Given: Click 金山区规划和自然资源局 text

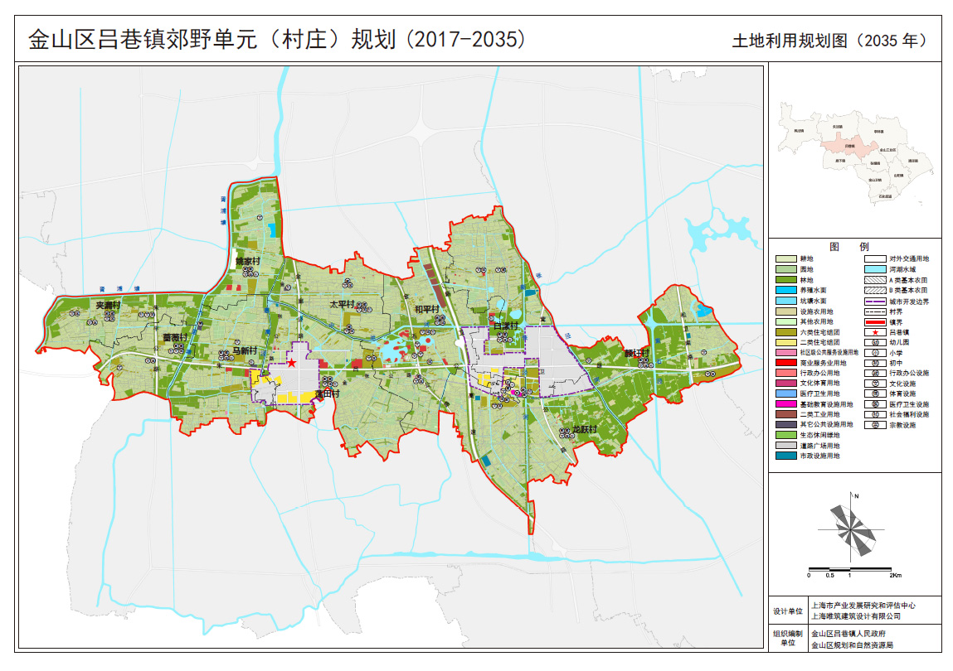Looking at the screenshot, I should coord(852,645).
